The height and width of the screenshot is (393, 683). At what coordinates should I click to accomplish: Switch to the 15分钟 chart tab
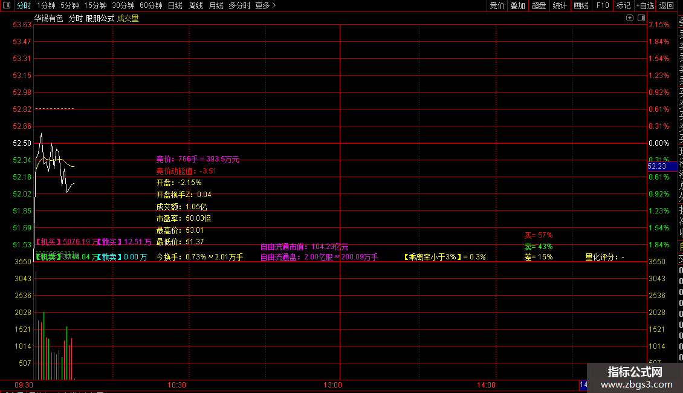coord(95,5)
